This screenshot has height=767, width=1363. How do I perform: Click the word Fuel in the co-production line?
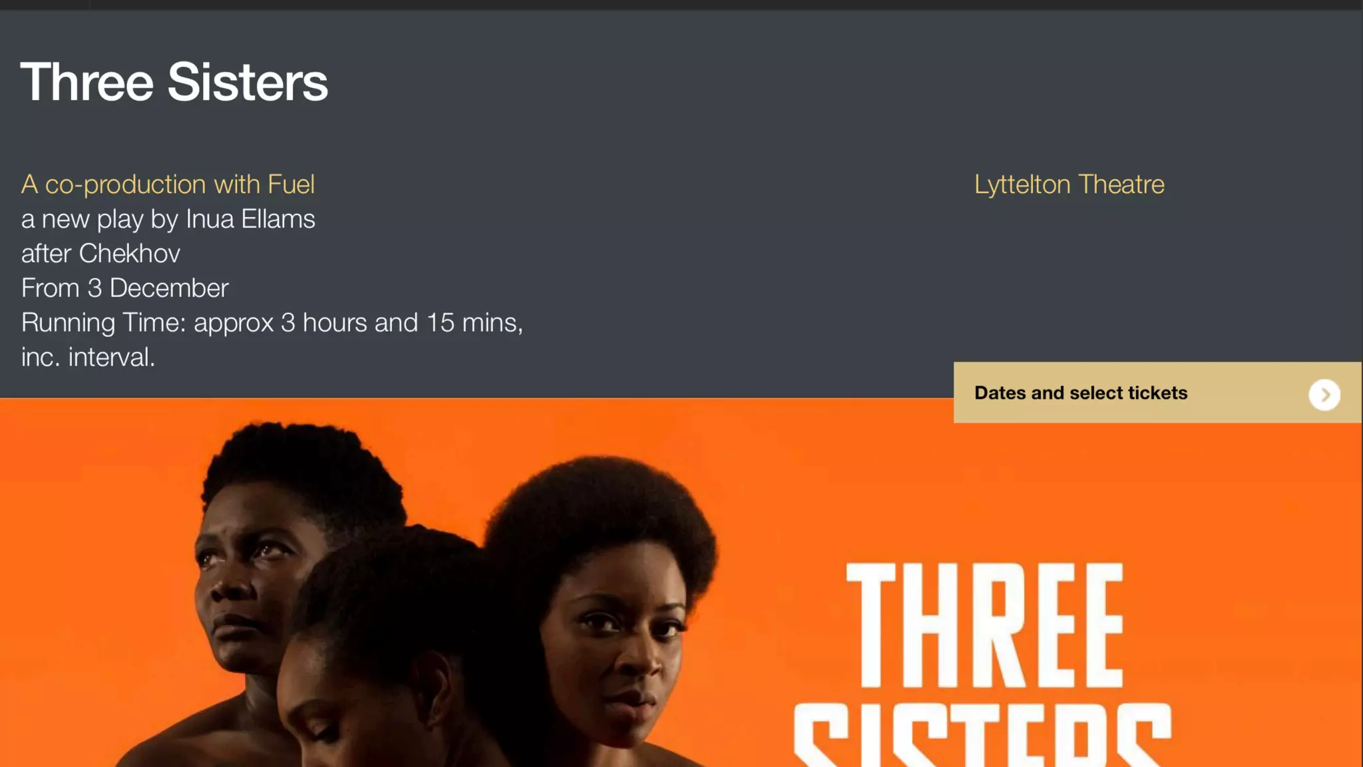291,184
